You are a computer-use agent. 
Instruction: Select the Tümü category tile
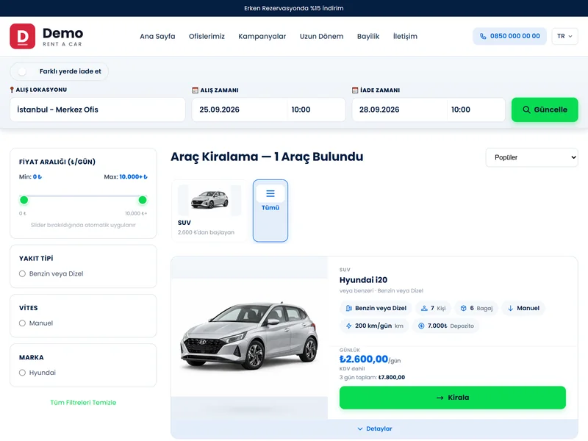coord(270,211)
